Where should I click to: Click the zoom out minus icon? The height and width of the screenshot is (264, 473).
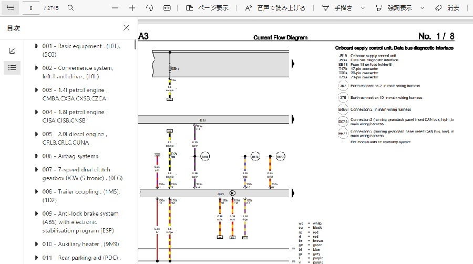tap(115, 8)
